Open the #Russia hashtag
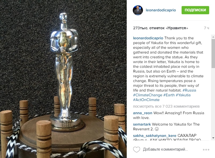 (189, 90)
